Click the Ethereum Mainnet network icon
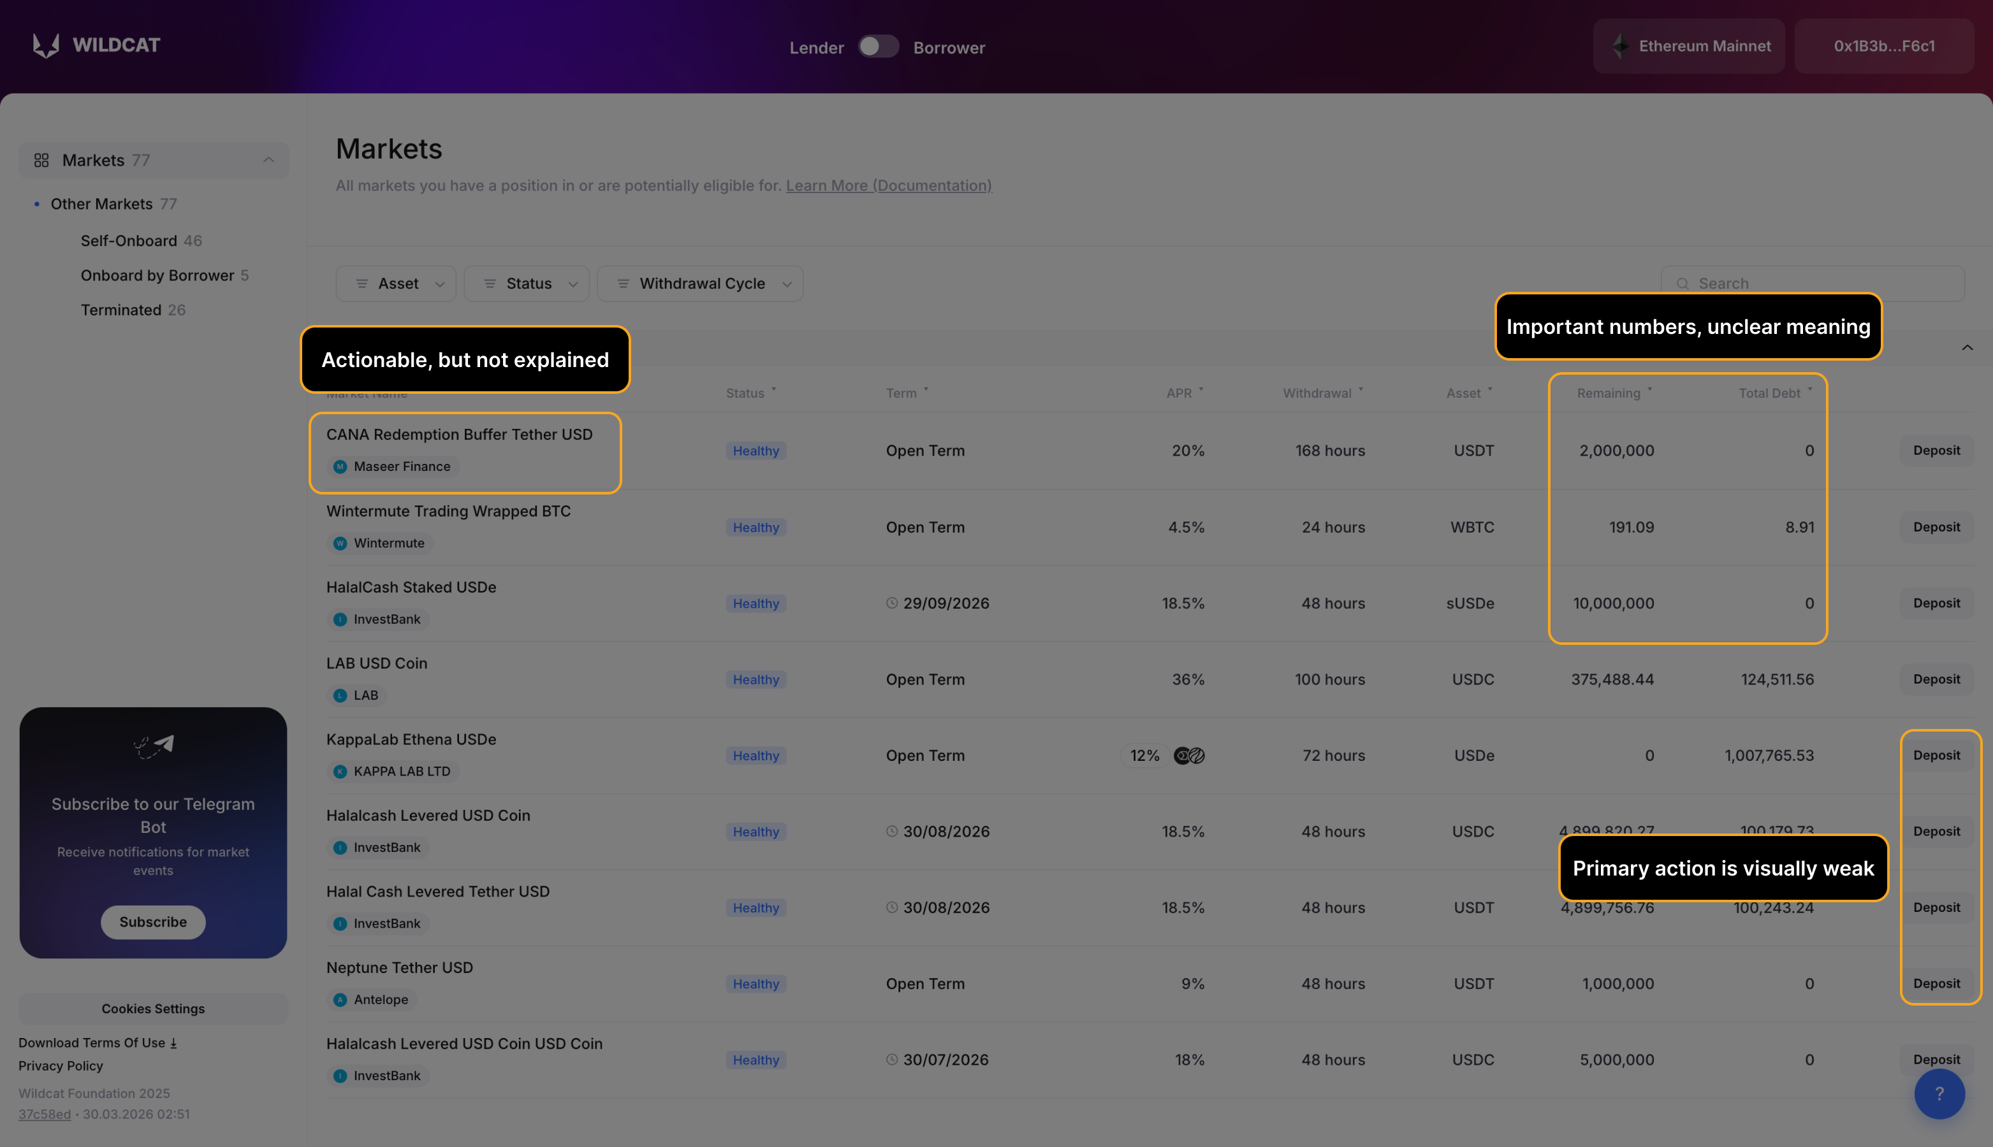Screen dimensions: 1993x1147 pos(1620,47)
